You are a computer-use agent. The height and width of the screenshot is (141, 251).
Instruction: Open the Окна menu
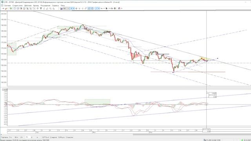click(63, 5)
